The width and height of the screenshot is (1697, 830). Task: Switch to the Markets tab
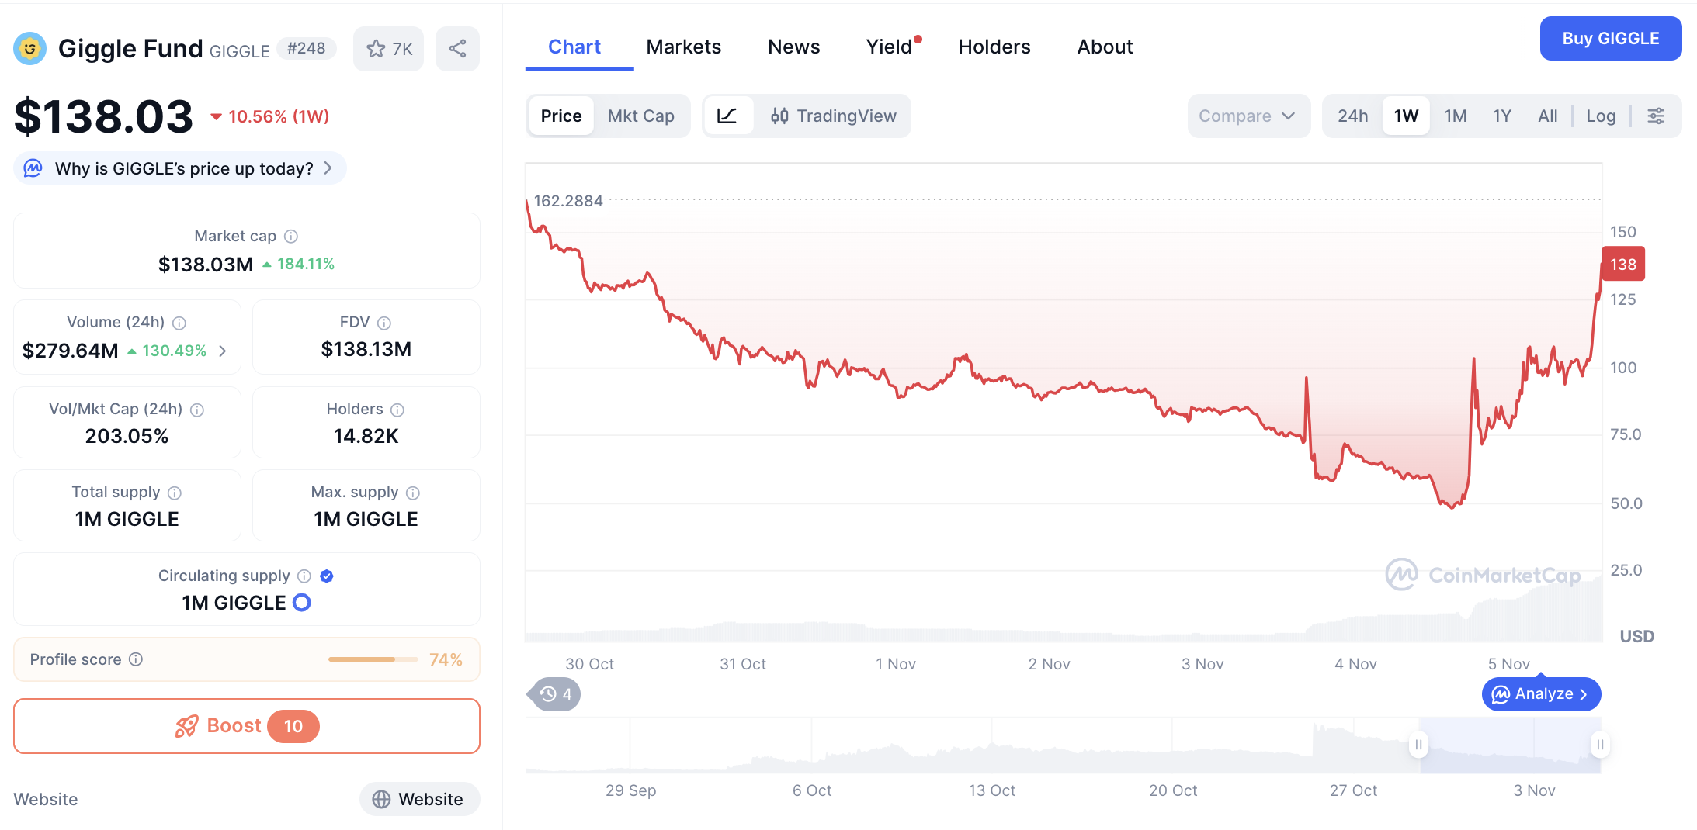pos(683,47)
